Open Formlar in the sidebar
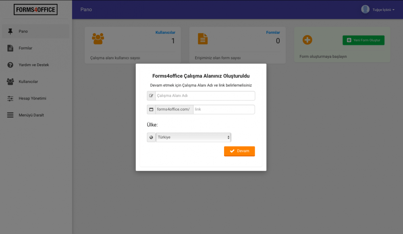Viewport: 403px width, 234px height. click(x=25, y=48)
